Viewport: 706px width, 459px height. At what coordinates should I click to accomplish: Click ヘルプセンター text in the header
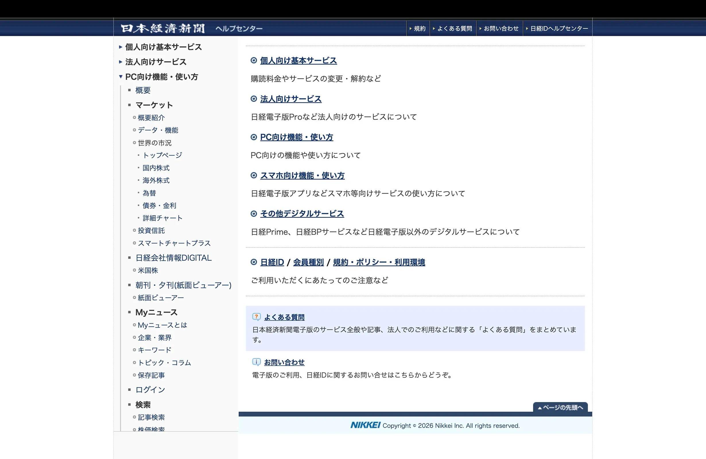[x=239, y=28]
